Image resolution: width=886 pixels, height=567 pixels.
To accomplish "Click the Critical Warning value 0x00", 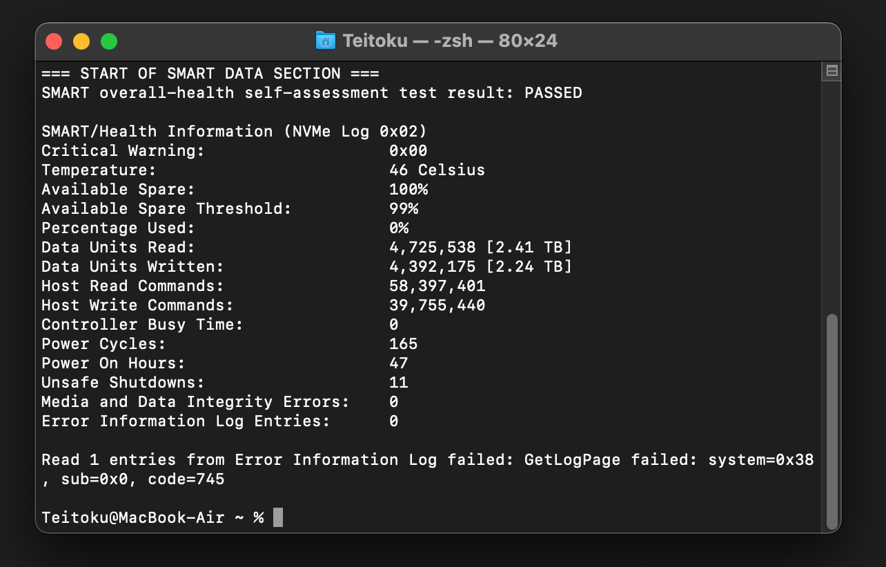I will (x=408, y=150).
